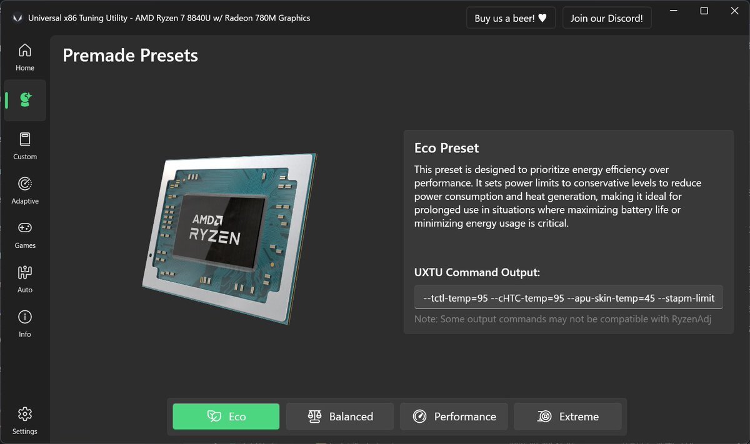Click the UXTU Command Output label

tap(477, 272)
